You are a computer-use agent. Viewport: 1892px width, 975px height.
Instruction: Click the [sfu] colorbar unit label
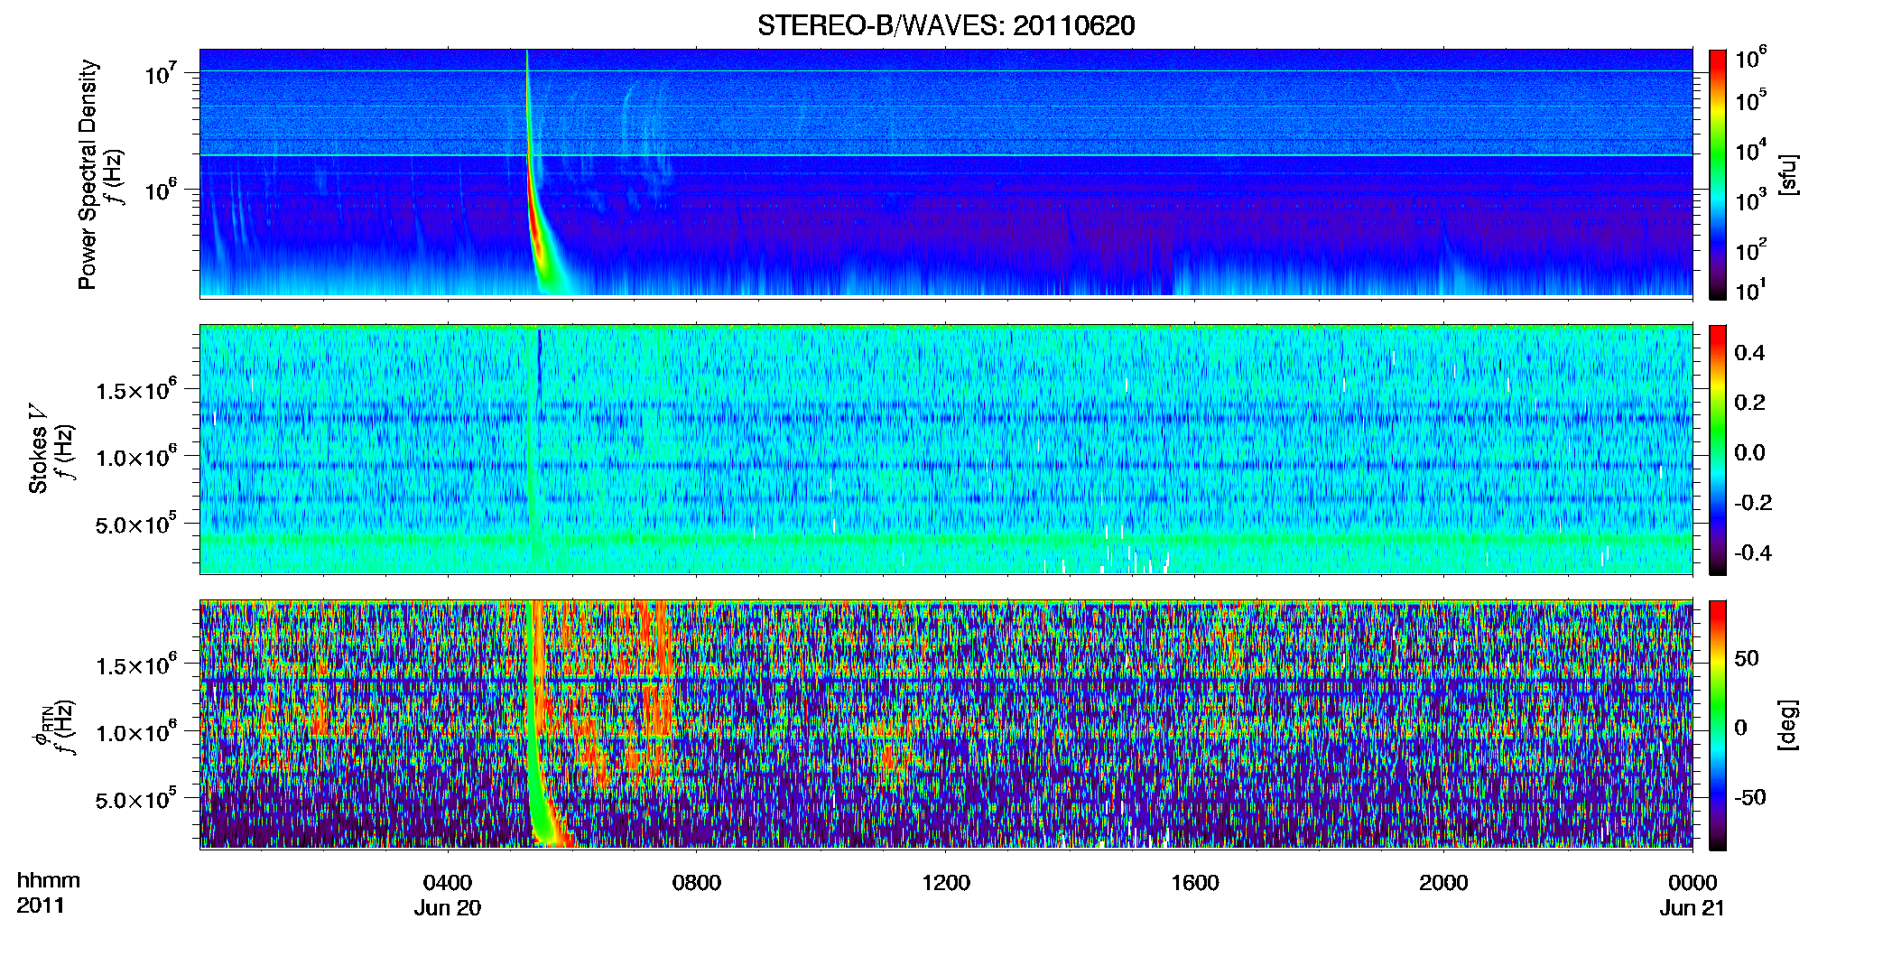[1787, 174]
